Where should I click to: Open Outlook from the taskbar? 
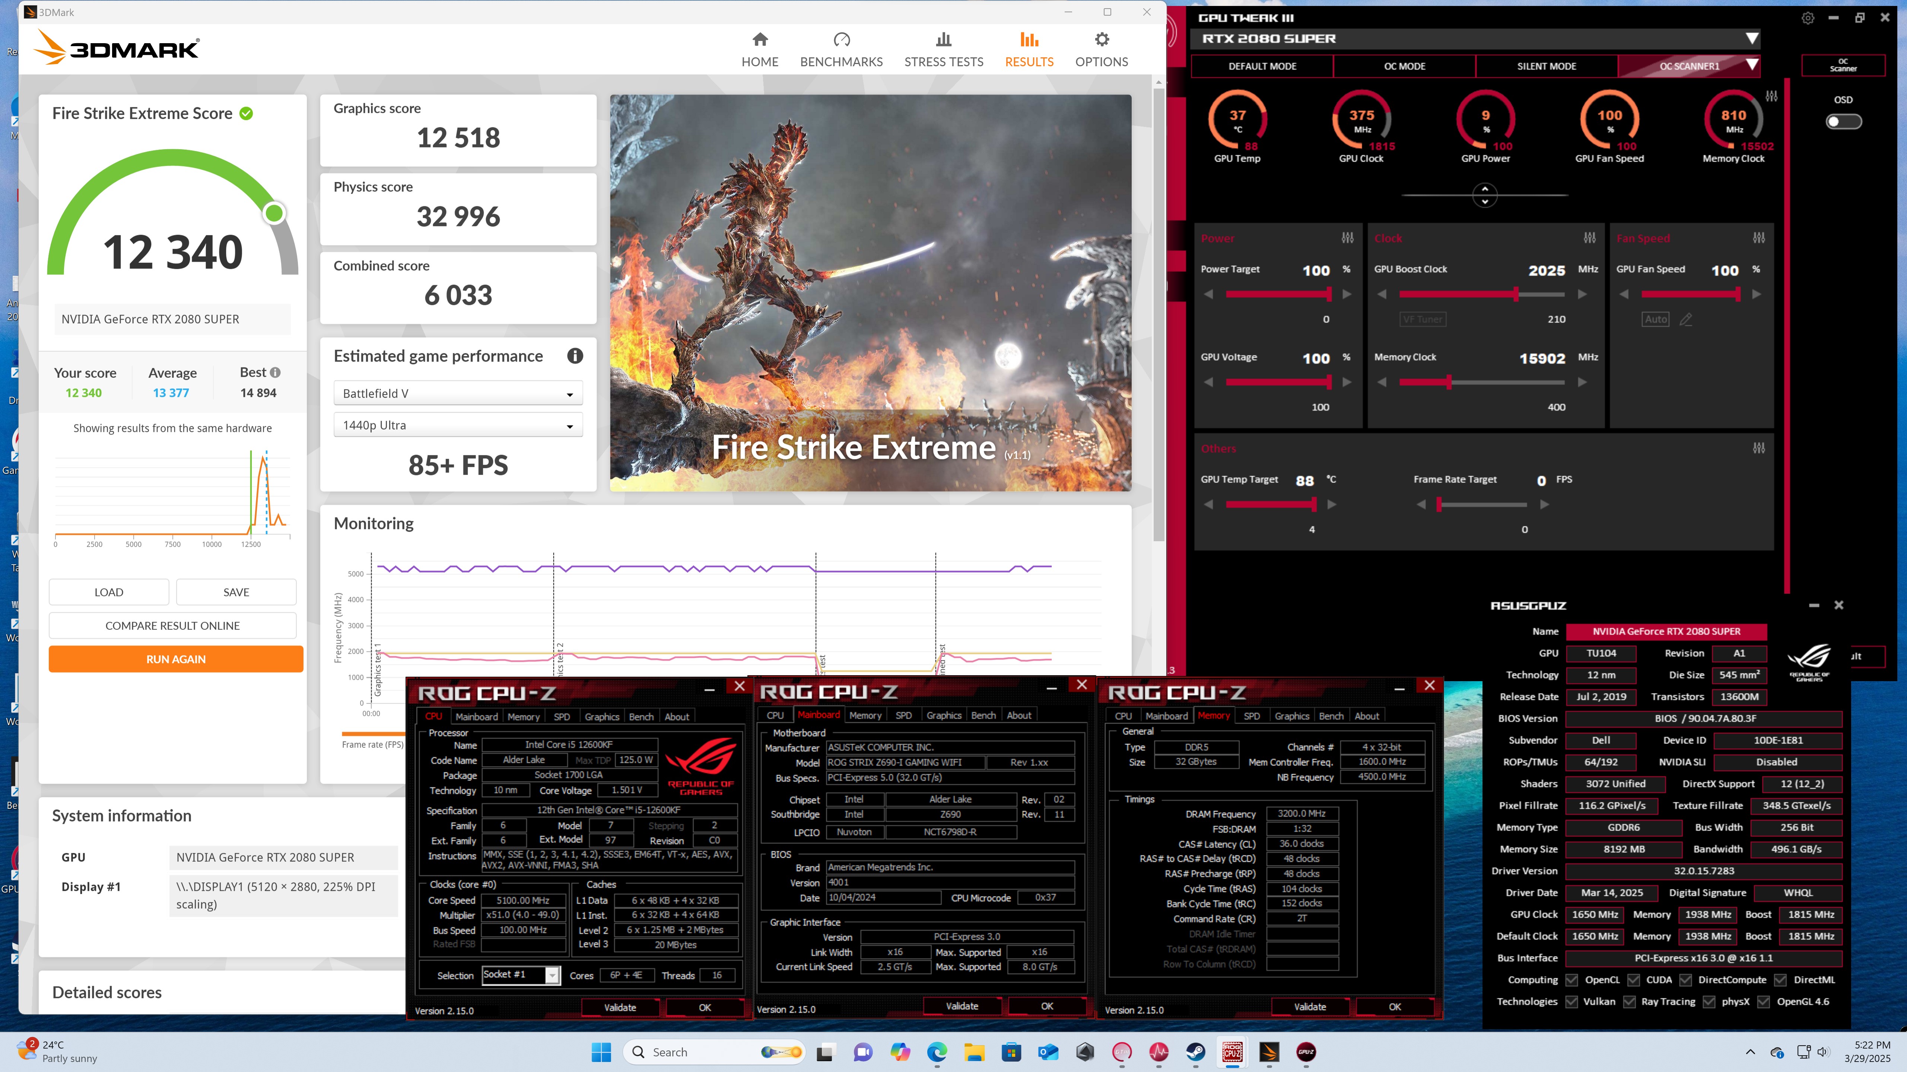coord(1048,1052)
